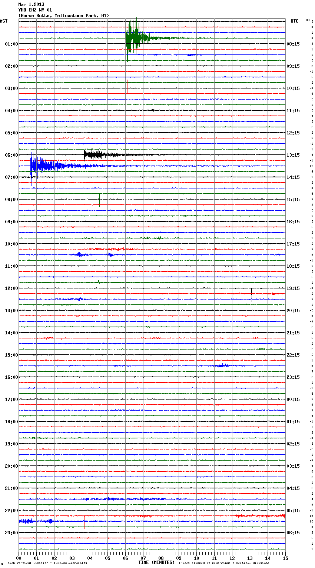Click the '15' minute tick label
The height and width of the screenshot is (568, 315).
pos(285,558)
